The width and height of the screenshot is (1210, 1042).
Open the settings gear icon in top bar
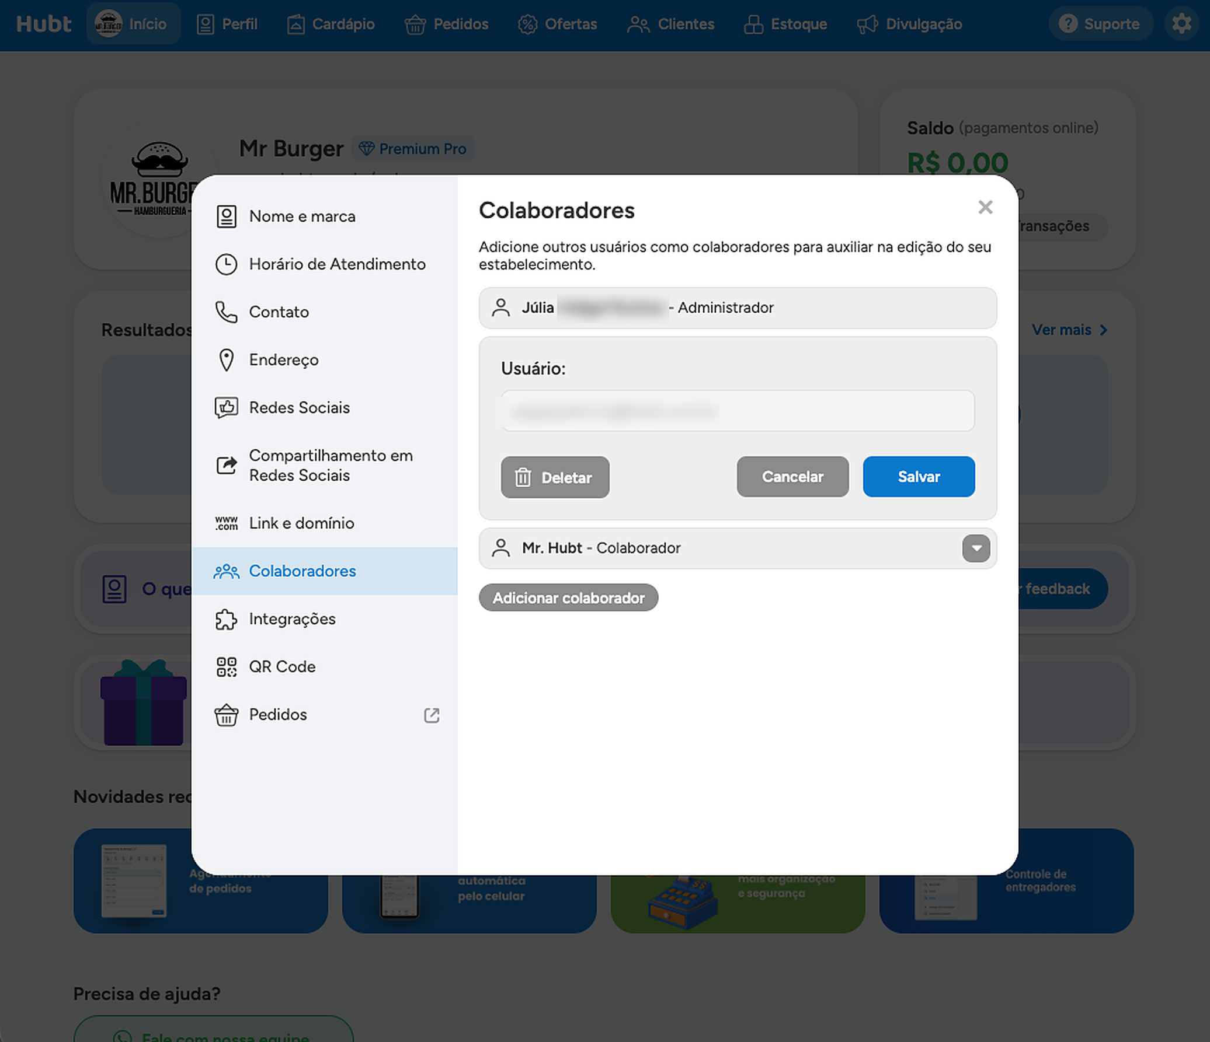[1181, 24]
